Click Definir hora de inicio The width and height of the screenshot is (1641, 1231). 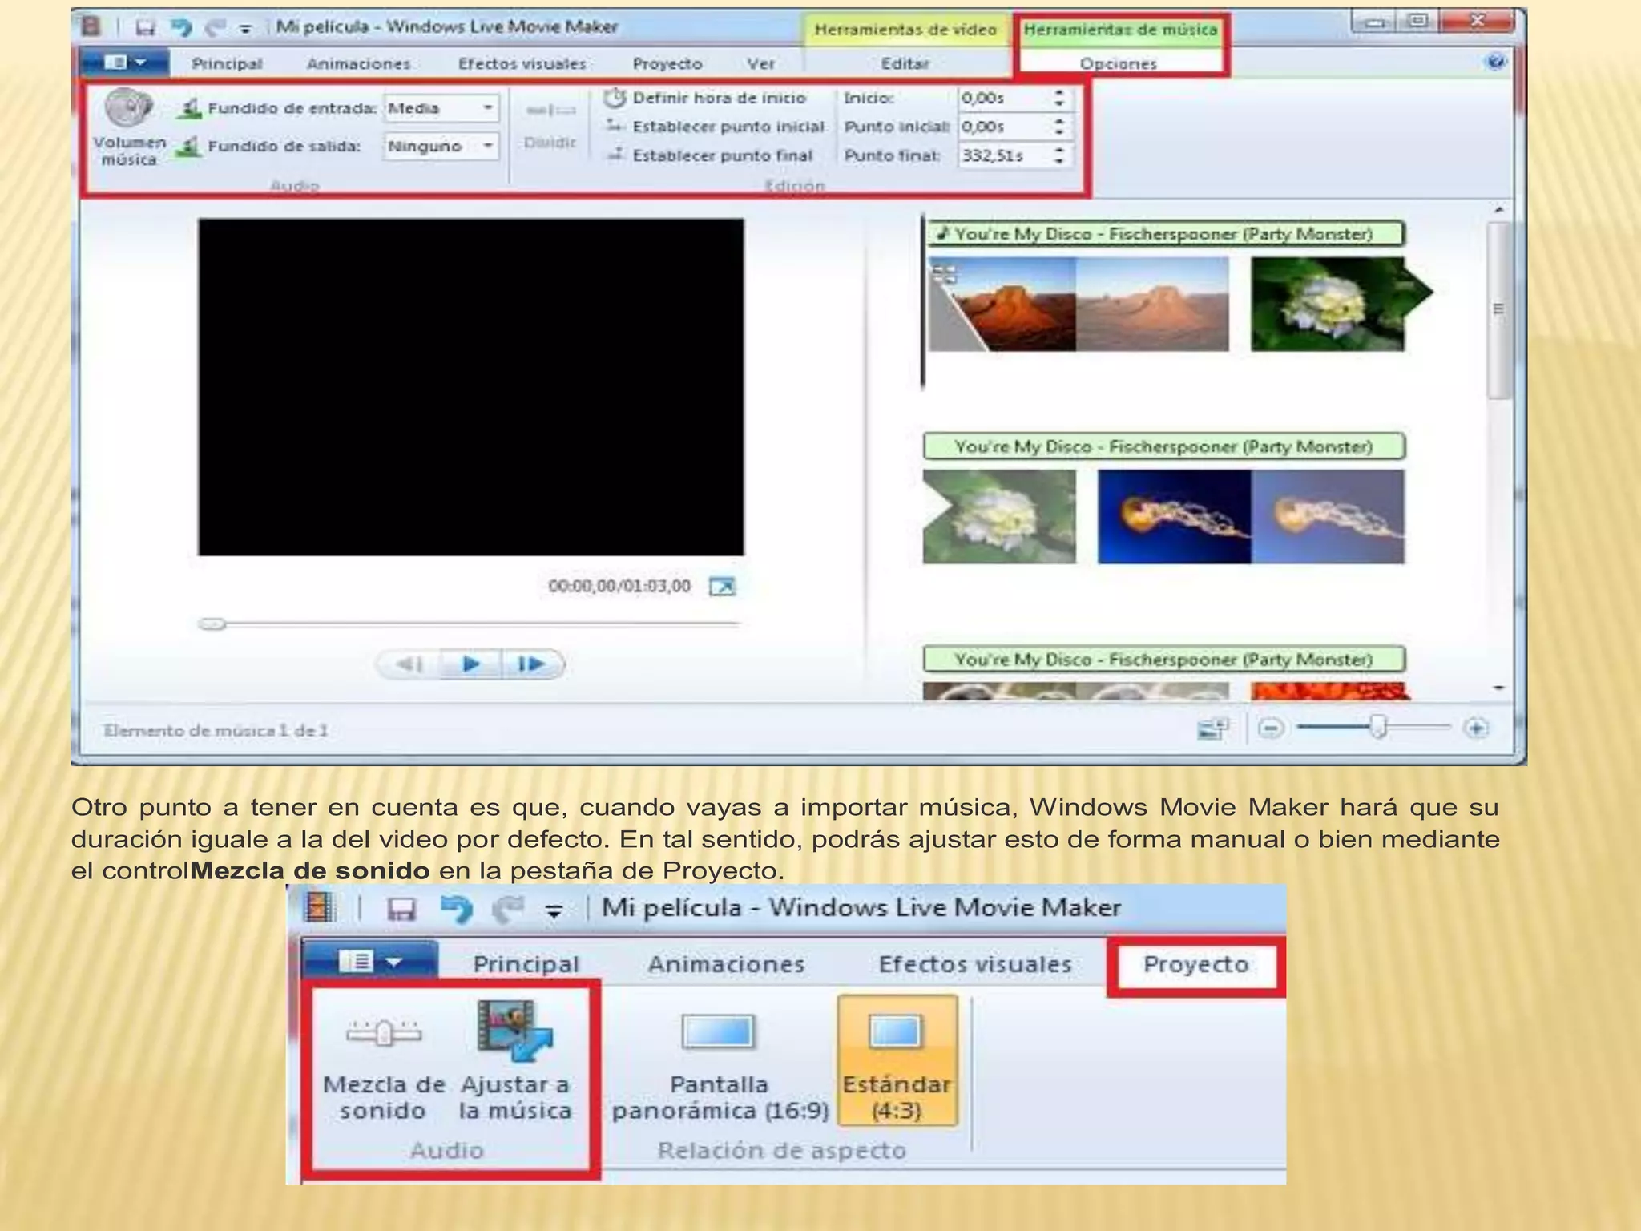click(705, 98)
